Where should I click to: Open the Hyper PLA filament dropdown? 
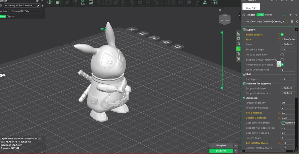pyautogui.click(x=251, y=7)
